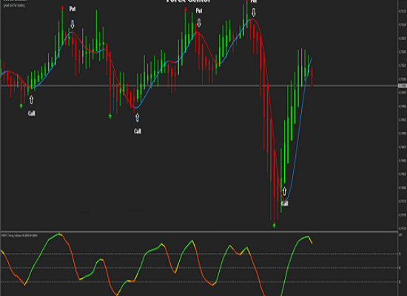Viewport: 407px width, 296px height.
Task: Click the down arrow under the leftmost Put label
Action: pos(73,24)
